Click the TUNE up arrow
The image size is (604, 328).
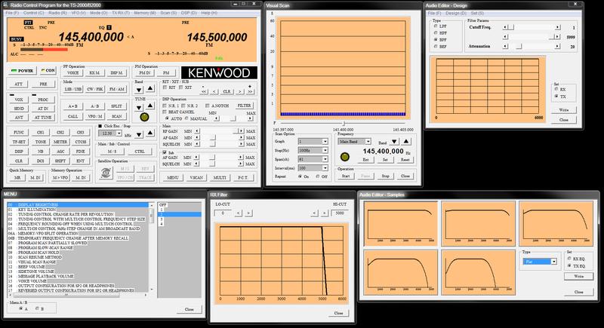pos(150,106)
